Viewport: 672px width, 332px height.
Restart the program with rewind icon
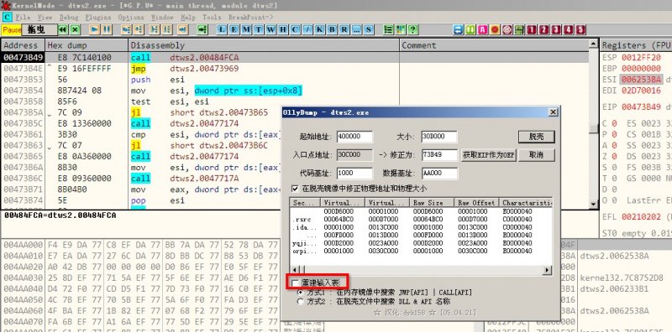[63, 29]
